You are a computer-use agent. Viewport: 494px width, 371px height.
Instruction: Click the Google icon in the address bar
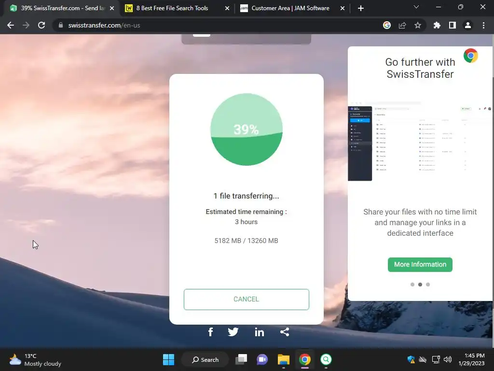(x=387, y=25)
